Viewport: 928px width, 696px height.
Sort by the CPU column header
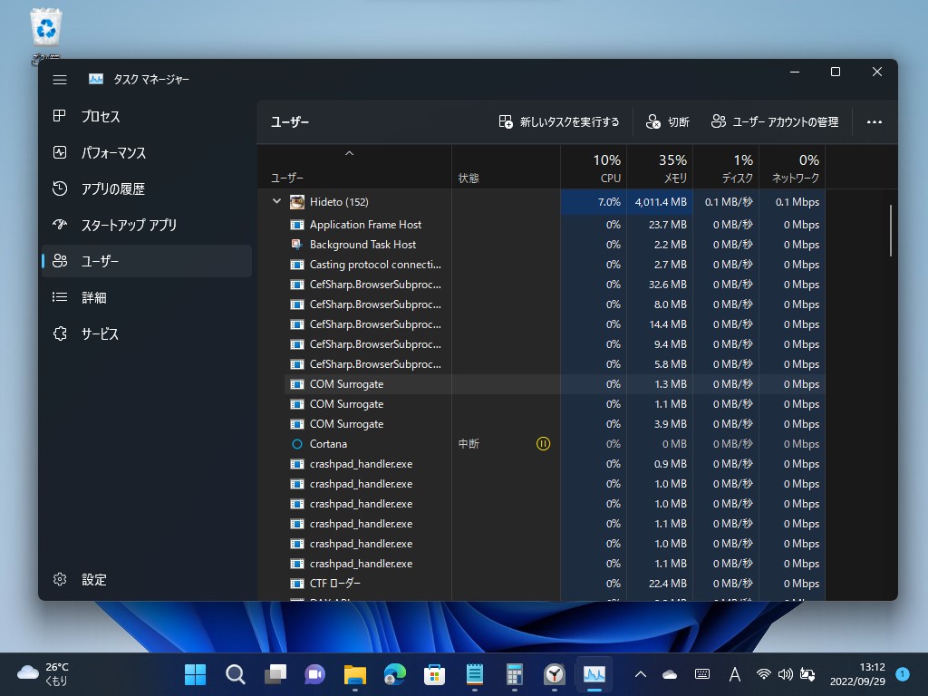594,167
